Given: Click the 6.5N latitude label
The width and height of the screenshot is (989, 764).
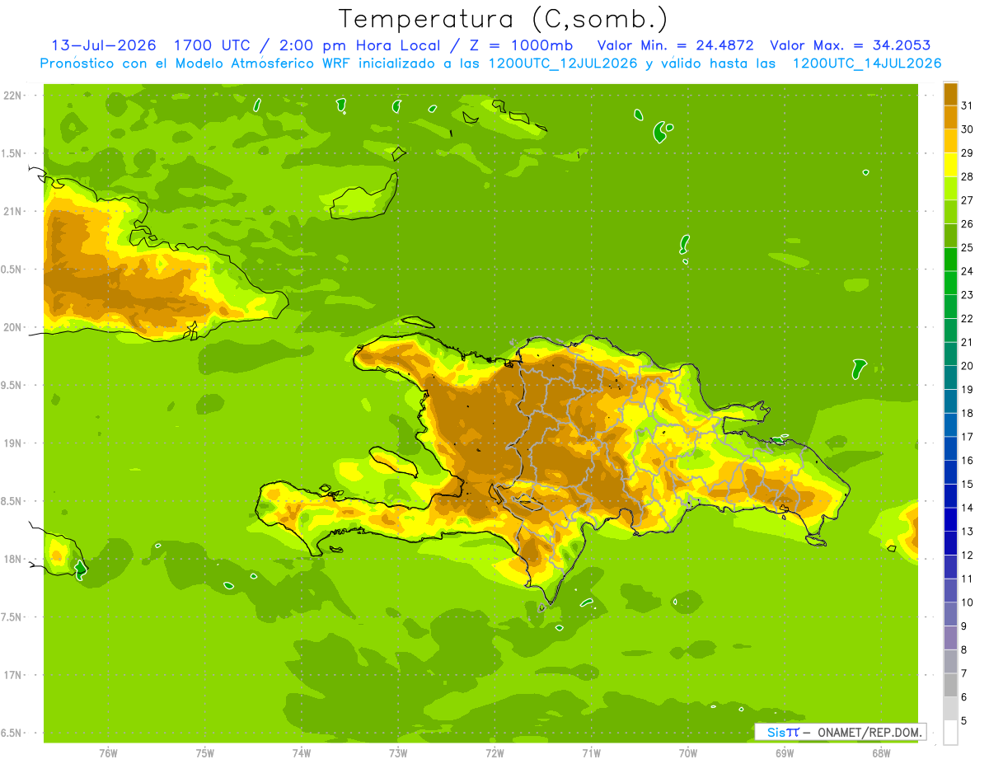Looking at the screenshot, I should (x=12, y=733).
